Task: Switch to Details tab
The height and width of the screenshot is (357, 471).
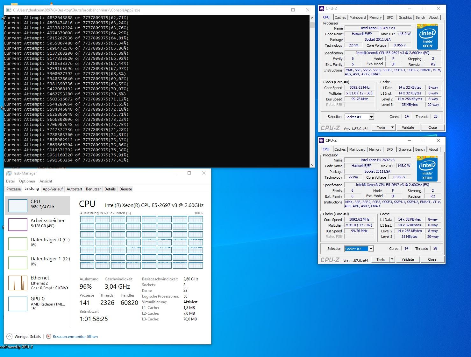Action: (x=110, y=189)
